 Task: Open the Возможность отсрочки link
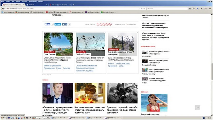(x=85, y=68)
